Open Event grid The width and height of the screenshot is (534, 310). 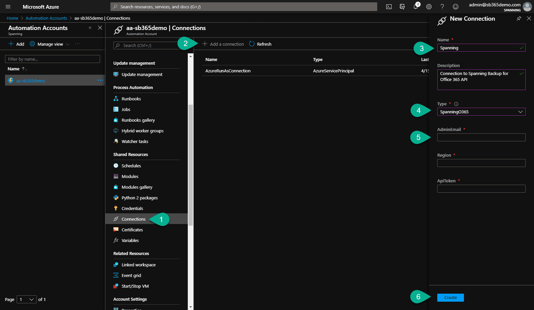(131, 275)
